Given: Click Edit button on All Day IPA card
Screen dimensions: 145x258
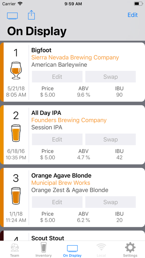Looking at the screenshot, I should point(57,139).
